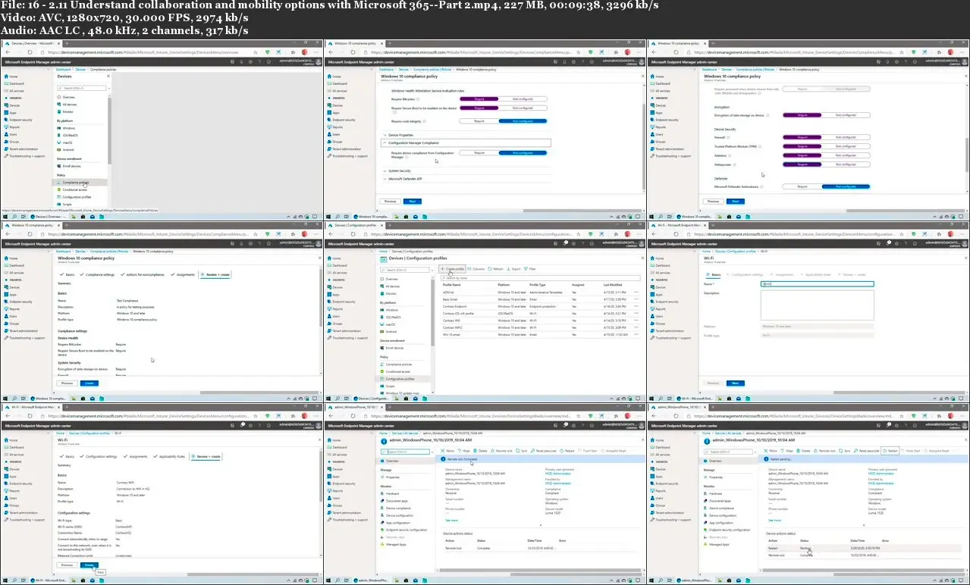This screenshot has width=970, height=585.
Task: Click Create profile in Configuration profiles thumbnail toolbar
Action: pos(454,269)
